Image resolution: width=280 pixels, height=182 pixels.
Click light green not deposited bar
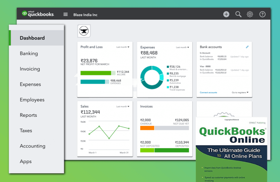(x=147, y=150)
